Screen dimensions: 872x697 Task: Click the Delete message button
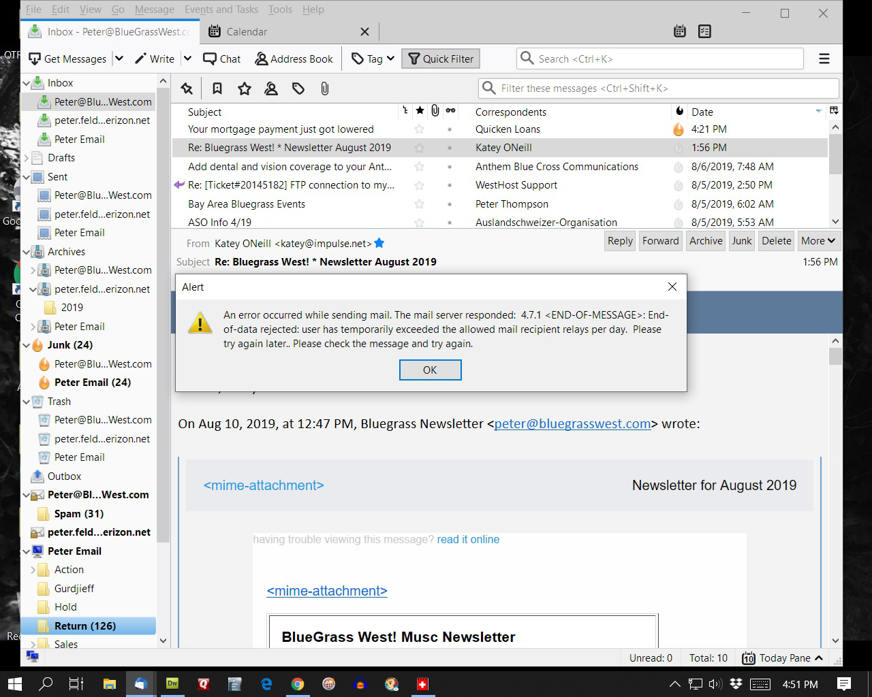[777, 241]
